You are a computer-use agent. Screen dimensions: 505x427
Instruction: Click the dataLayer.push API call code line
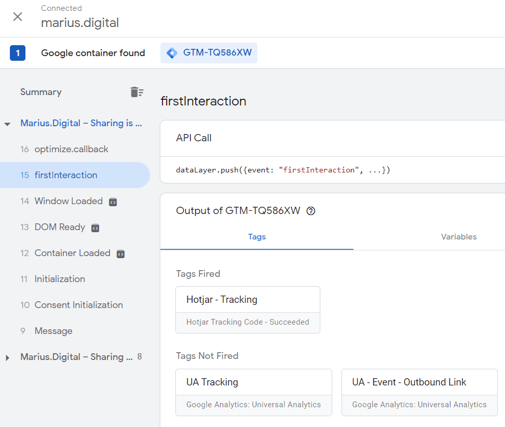[x=283, y=170]
